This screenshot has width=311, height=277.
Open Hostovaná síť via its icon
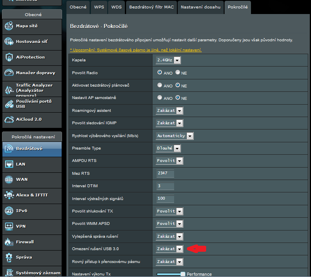pos(9,41)
